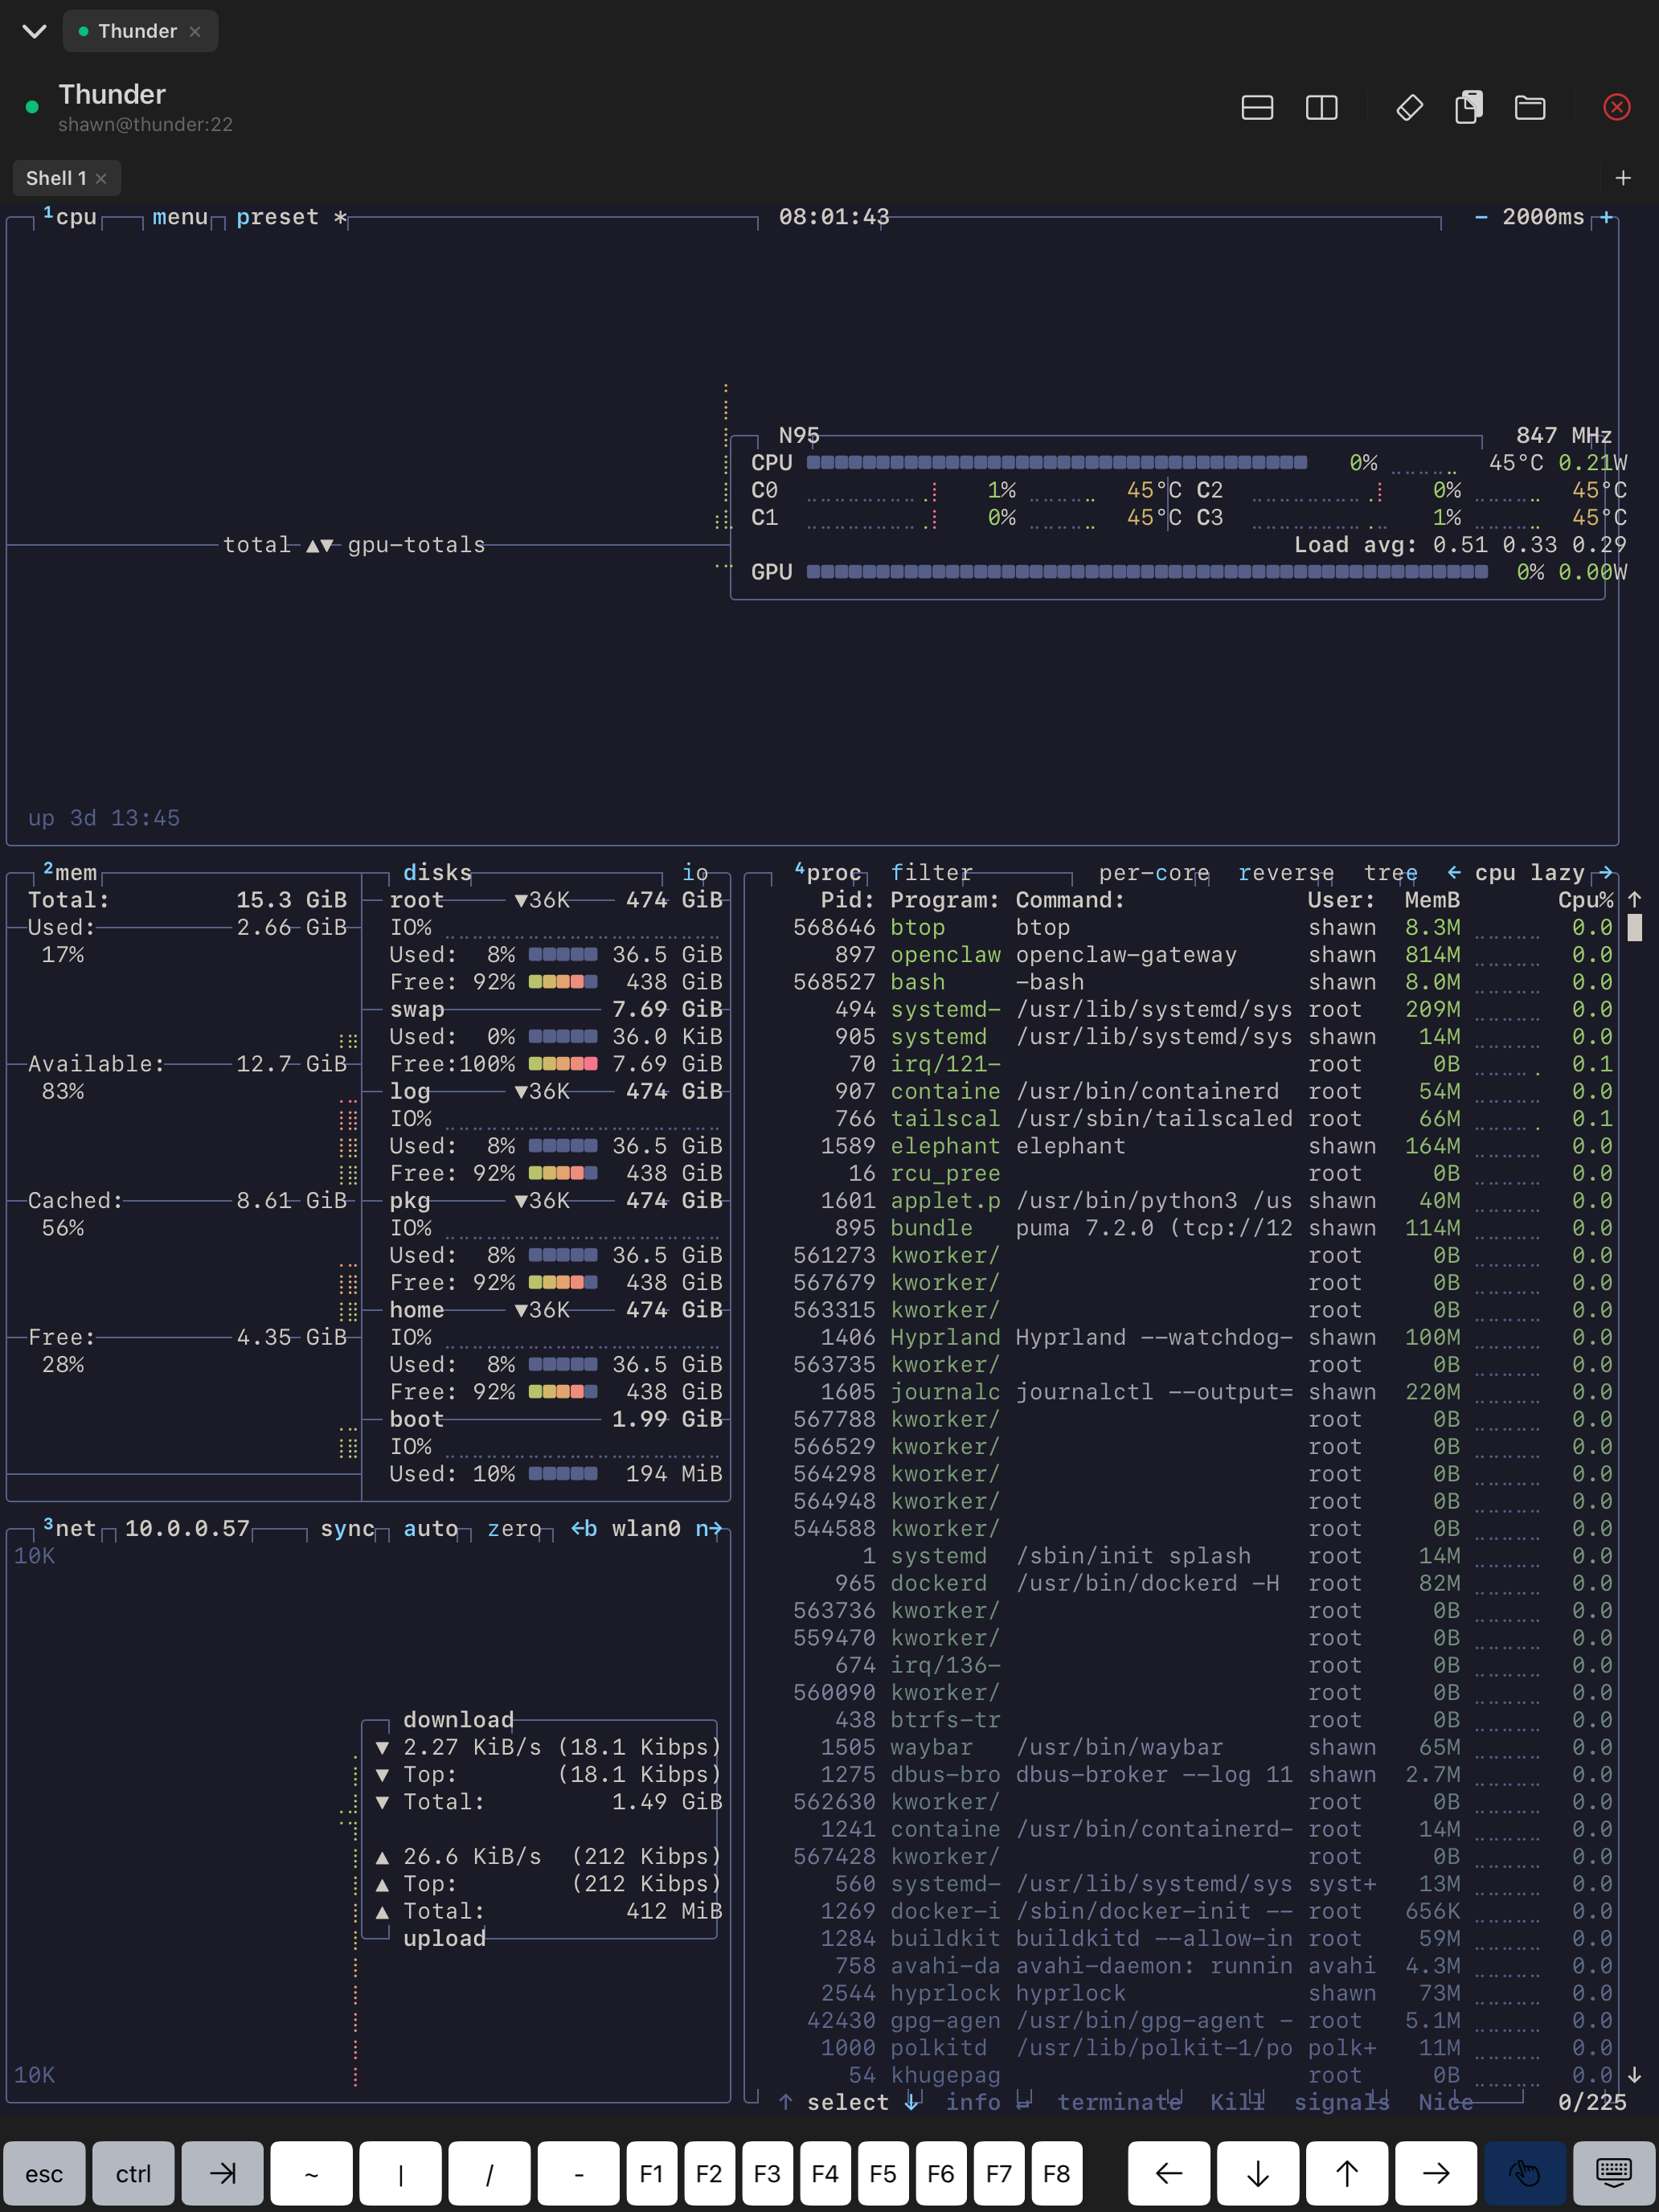The image size is (1659, 2212).
Task: Click the process list scrollbar
Action: tap(1633, 930)
